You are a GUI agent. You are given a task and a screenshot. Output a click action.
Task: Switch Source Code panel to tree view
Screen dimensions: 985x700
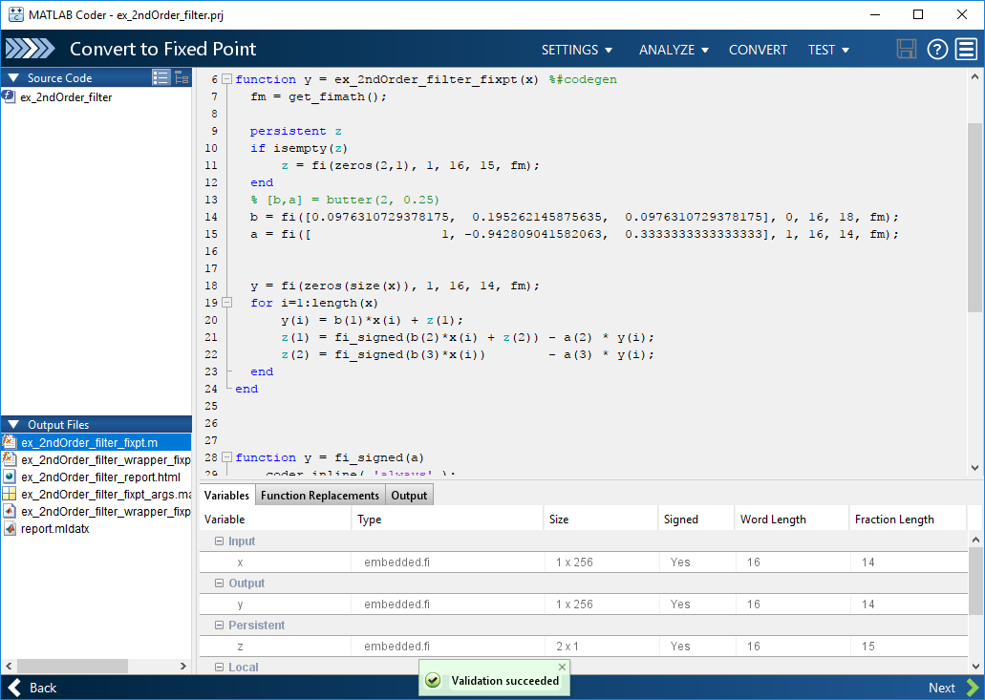tap(181, 77)
